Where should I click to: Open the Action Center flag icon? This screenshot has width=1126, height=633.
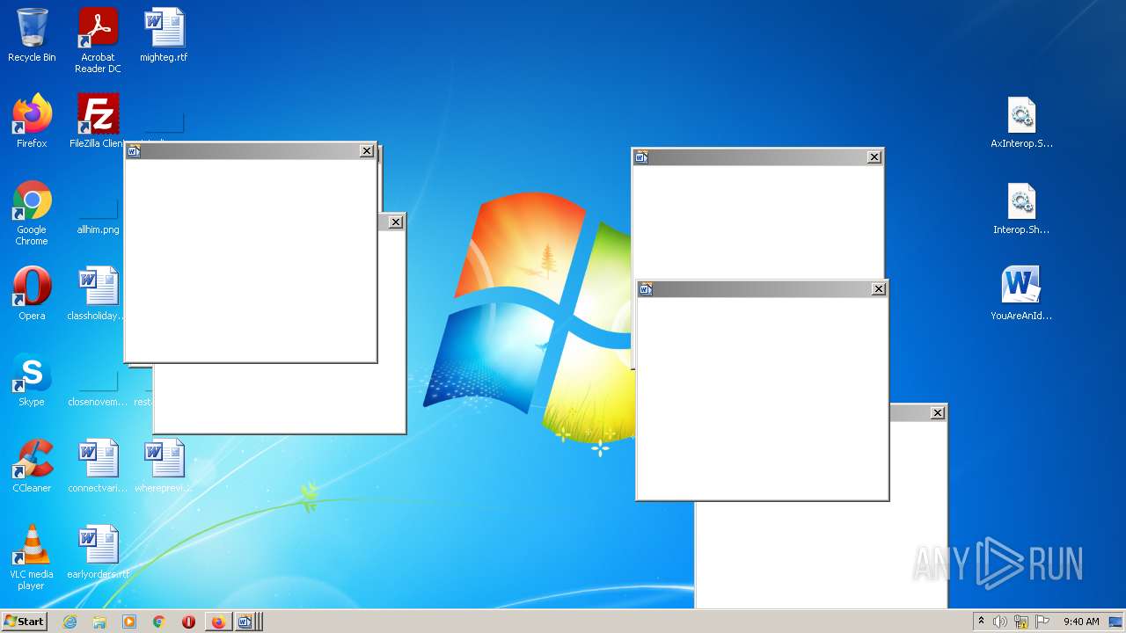coord(1043,622)
